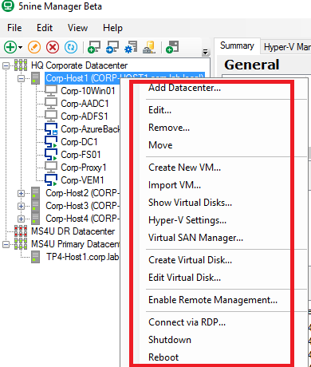Click the green plus Add toolbar icon

click(x=10, y=47)
